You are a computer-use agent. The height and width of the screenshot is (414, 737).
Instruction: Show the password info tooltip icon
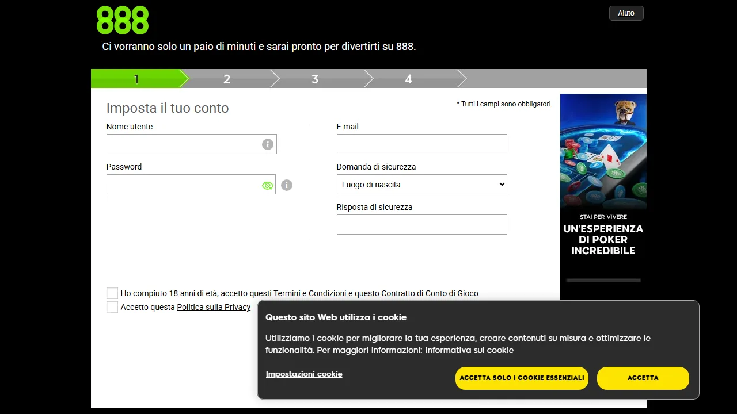287,185
